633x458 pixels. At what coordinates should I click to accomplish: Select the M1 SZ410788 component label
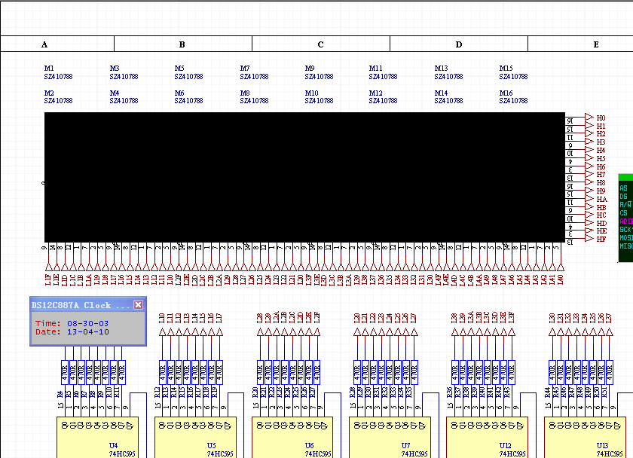[58, 72]
